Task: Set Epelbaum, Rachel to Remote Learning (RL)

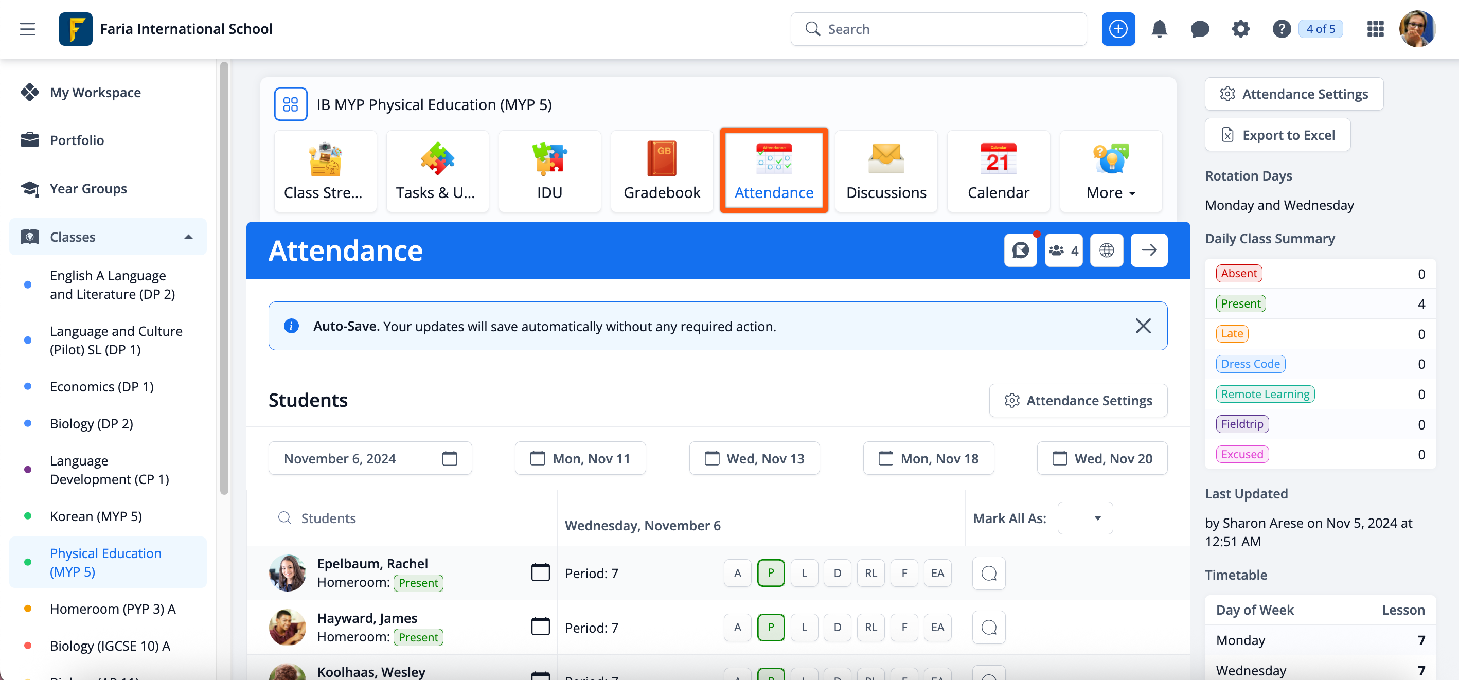Action: coord(870,573)
